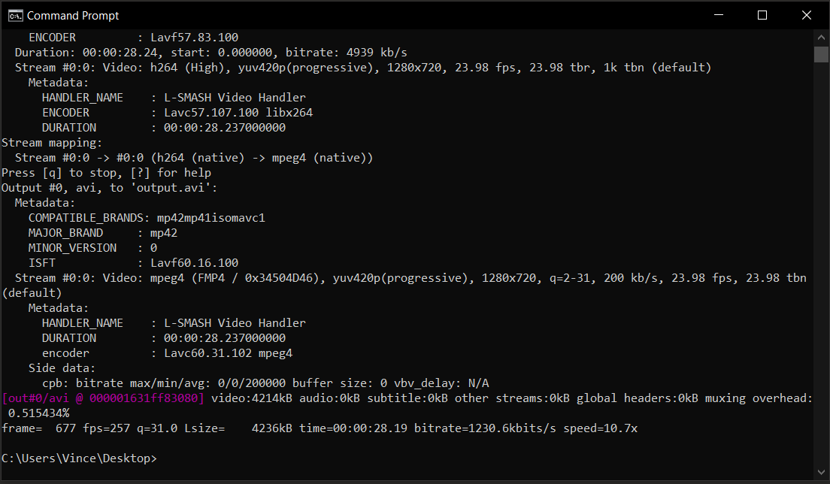
Task: Click the minimize button
Action: (x=718, y=15)
